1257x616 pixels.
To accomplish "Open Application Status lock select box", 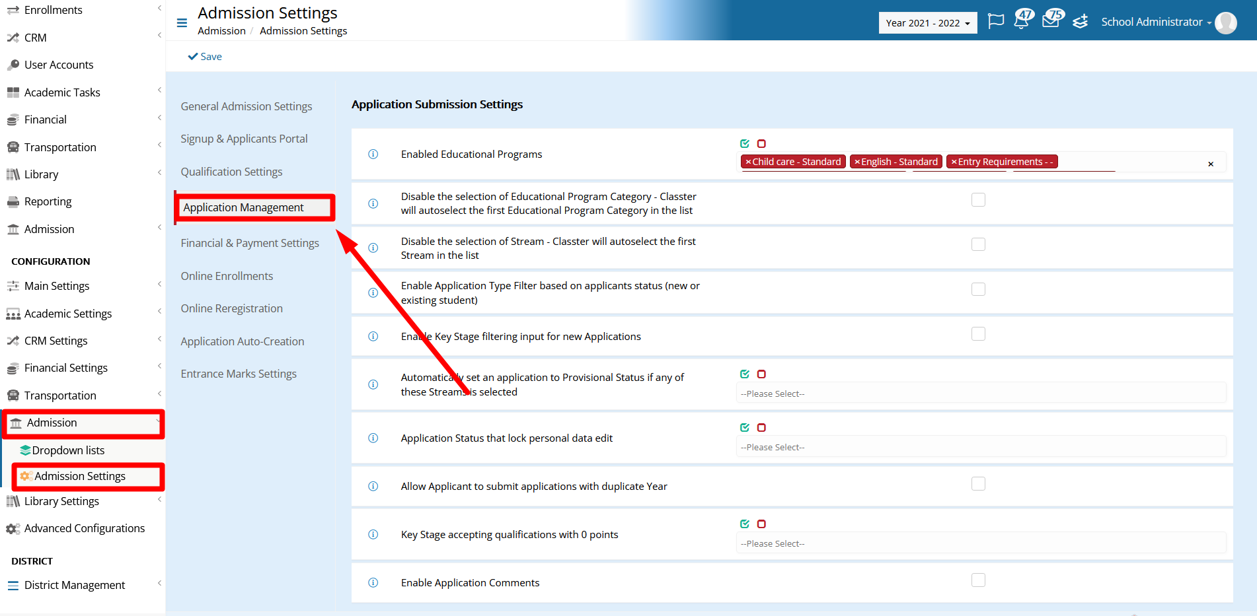I will 981,447.
